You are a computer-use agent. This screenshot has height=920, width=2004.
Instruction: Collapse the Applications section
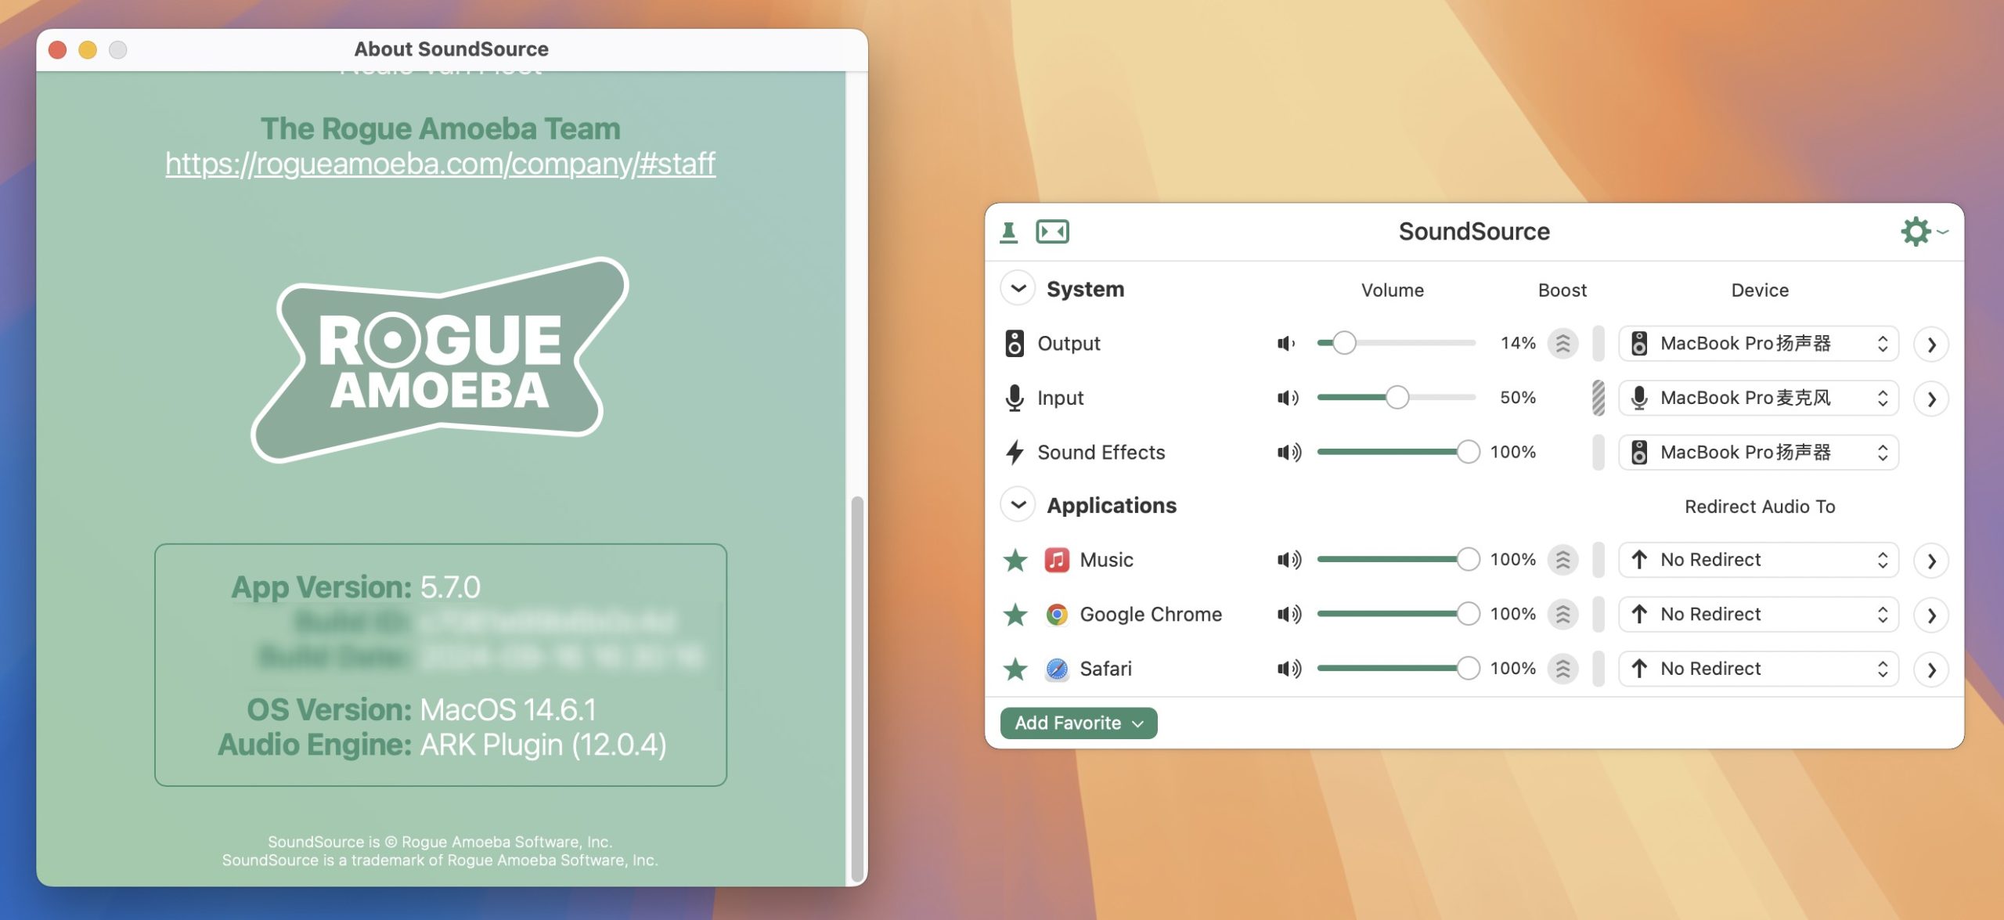coord(1018,505)
